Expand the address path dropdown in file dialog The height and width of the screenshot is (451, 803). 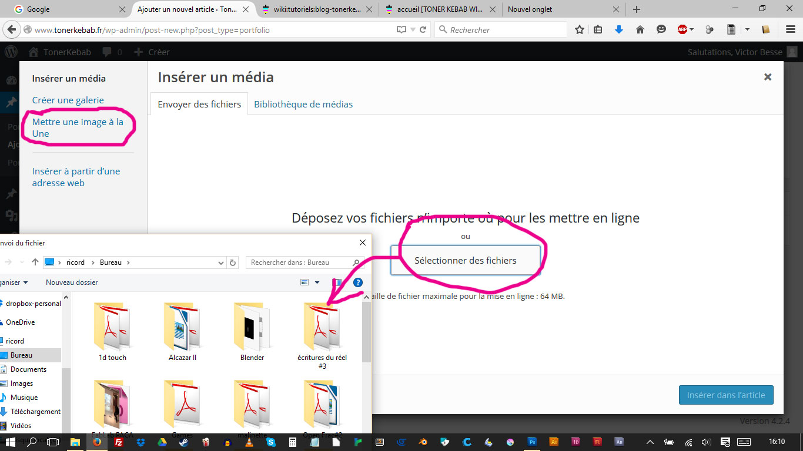[221, 262]
